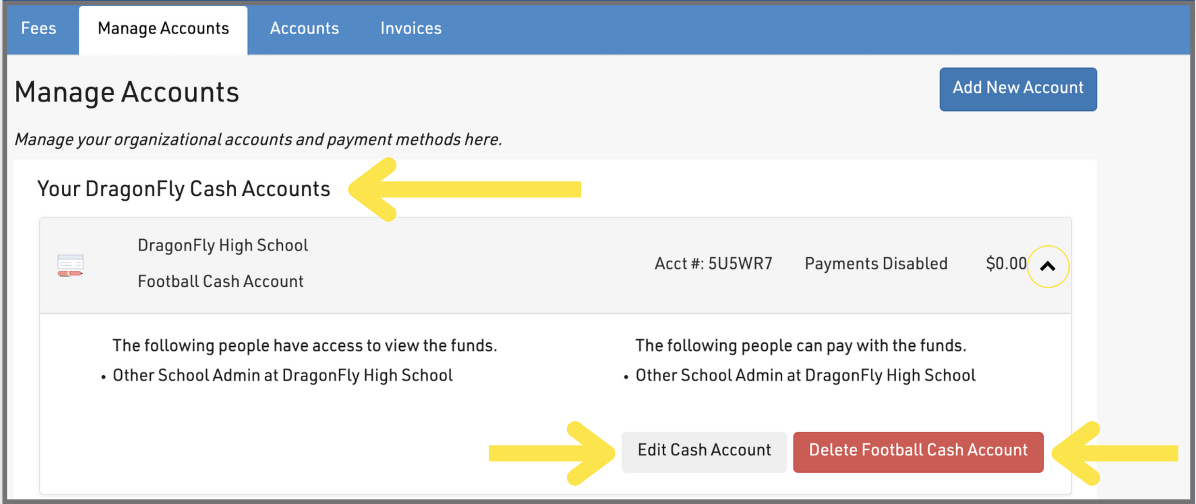Click the 'can pay with the funds' heading
Image resolution: width=1196 pixels, height=504 pixels.
point(801,345)
